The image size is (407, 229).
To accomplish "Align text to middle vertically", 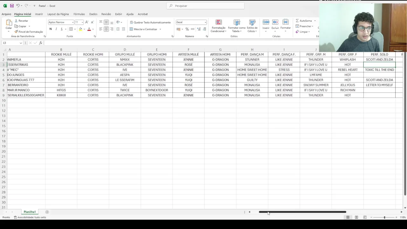I will tap(106, 22).
